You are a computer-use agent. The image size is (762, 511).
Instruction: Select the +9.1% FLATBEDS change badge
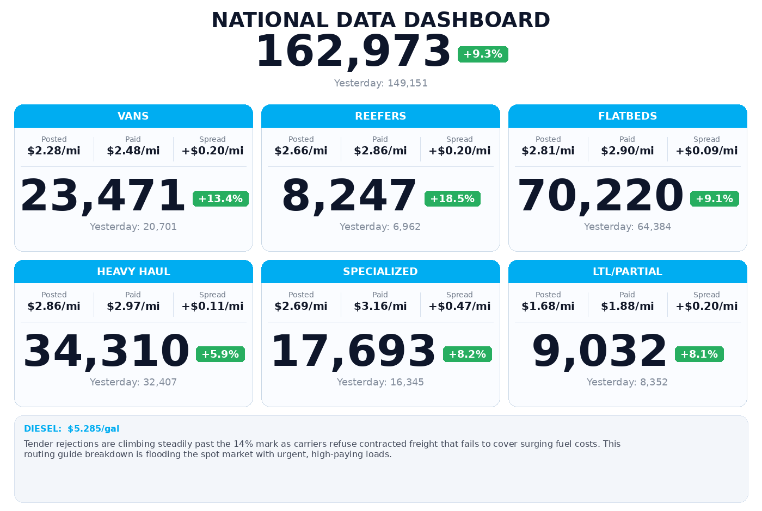[714, 198]
